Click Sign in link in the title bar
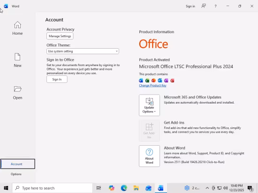Screen dimensions: 258x193 (190, 6)
